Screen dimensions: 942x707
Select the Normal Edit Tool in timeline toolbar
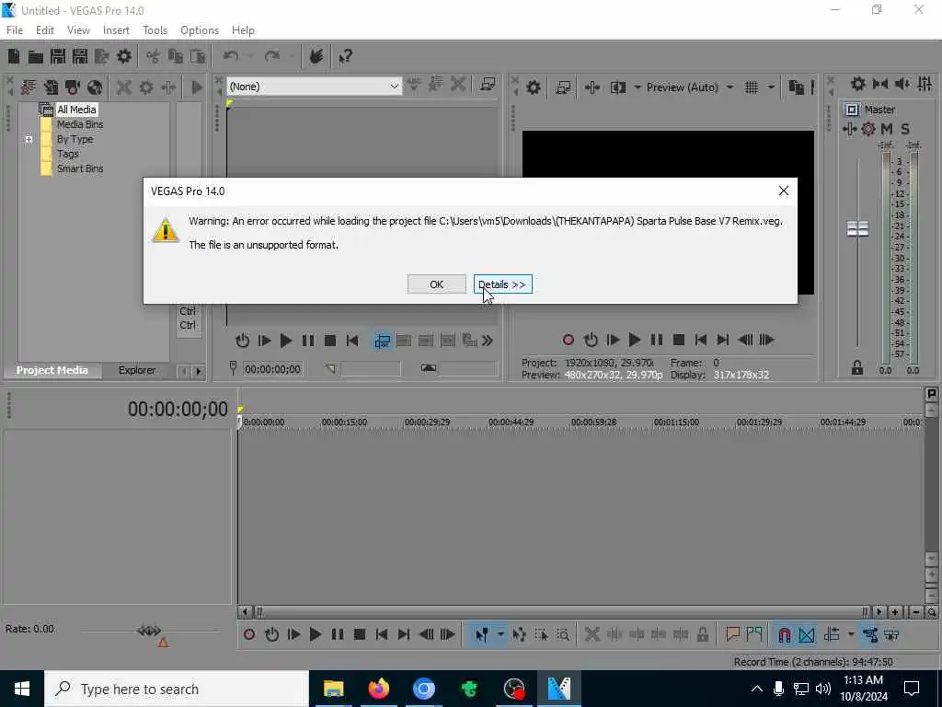click(482, 634)
